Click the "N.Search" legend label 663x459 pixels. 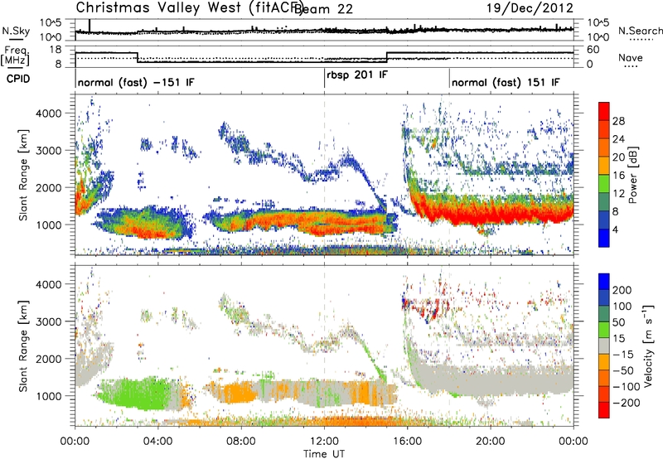pyautogui.click(x=640, y=31)
